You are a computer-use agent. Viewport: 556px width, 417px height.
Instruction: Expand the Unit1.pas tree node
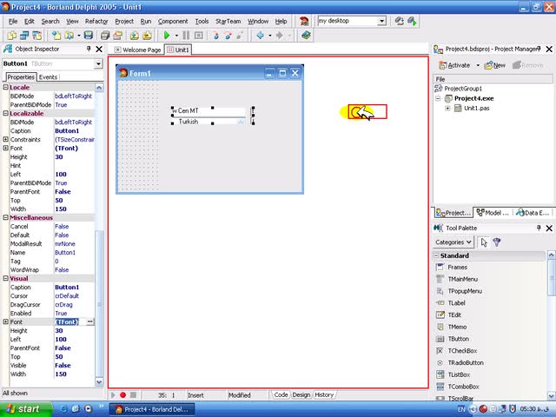coord(447,108)
